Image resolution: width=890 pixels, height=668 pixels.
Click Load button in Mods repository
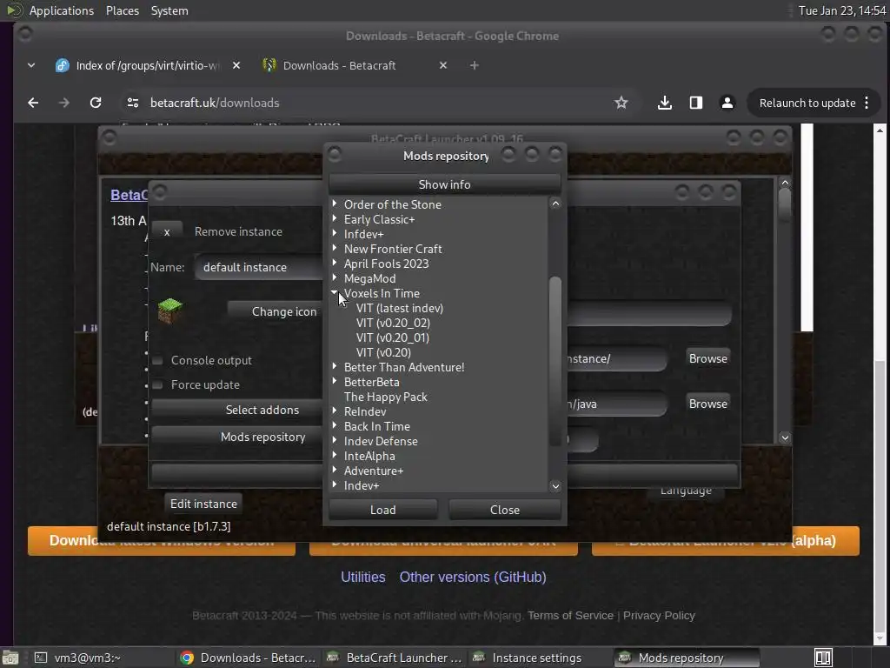pos(383,510)
